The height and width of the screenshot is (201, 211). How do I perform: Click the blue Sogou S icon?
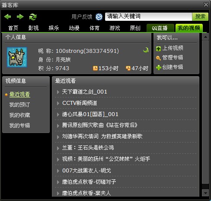[x=99, y=17]
